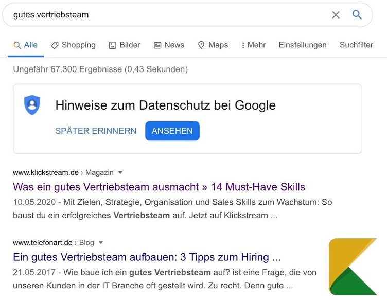Open Einstellungen

click(303, 45)
